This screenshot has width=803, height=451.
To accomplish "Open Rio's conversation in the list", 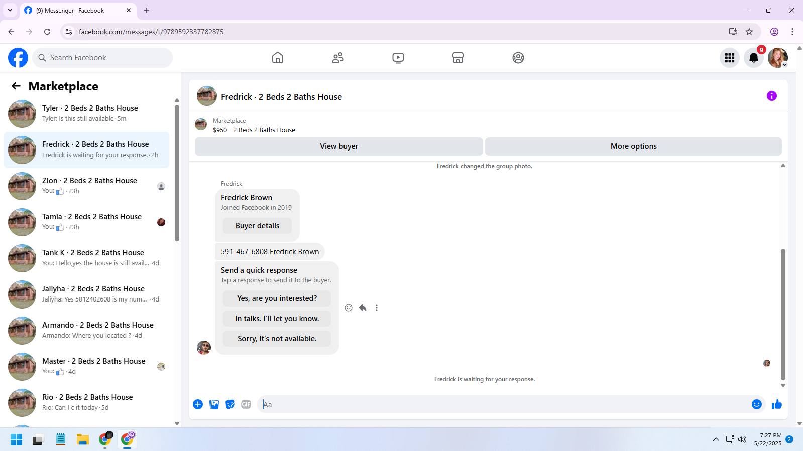I will pos(86,403).
